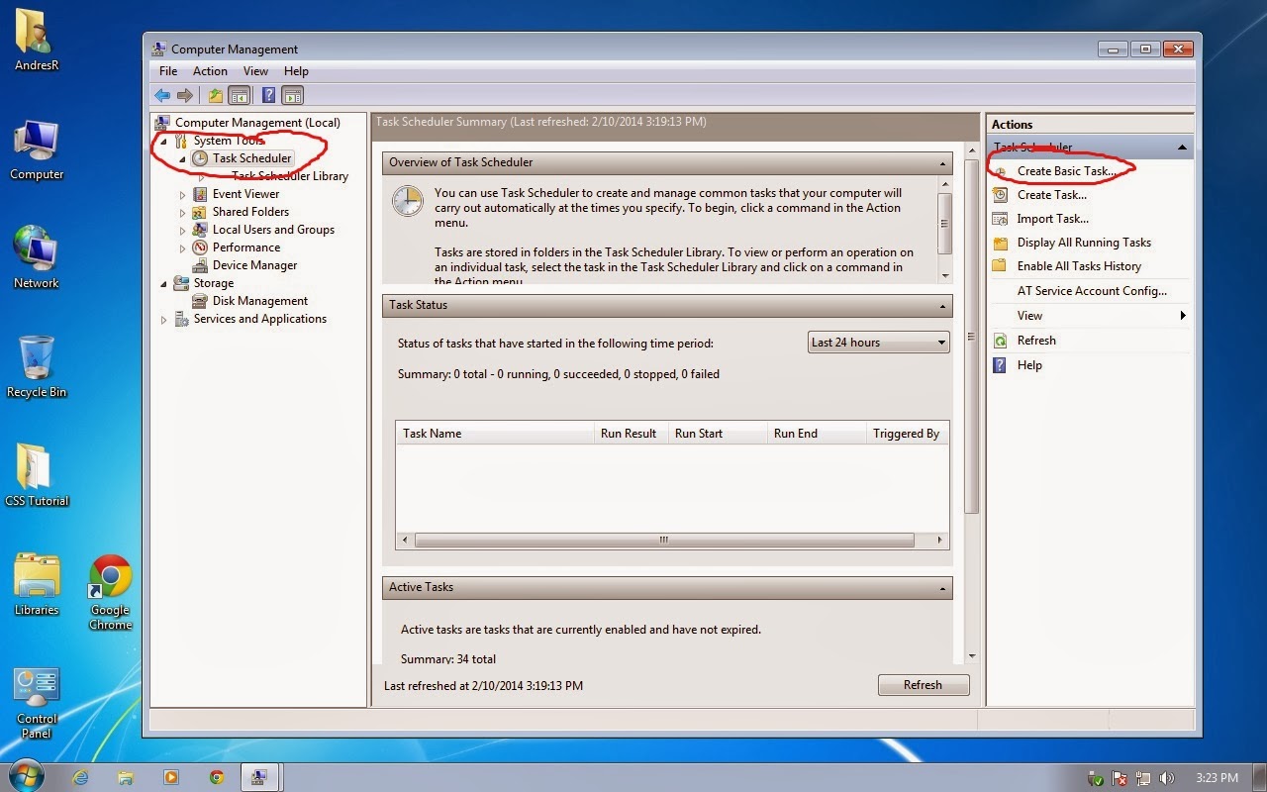Click the Back arrow in the toolbar
The image size is (1267, 792).
(162, 95)
